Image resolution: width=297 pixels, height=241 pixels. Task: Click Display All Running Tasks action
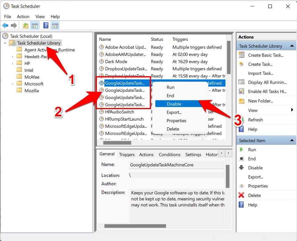point(267,82)
